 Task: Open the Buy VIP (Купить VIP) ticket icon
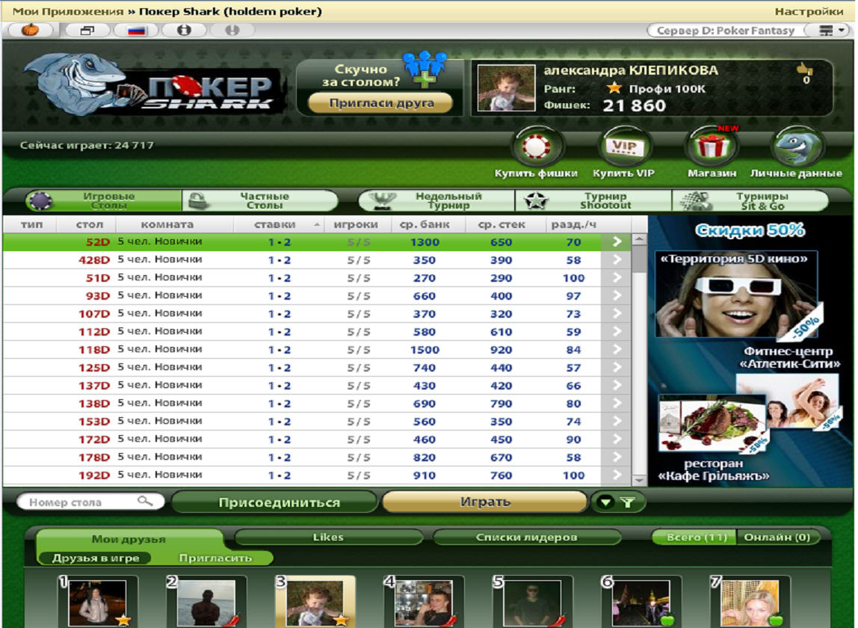coord(623,147)
